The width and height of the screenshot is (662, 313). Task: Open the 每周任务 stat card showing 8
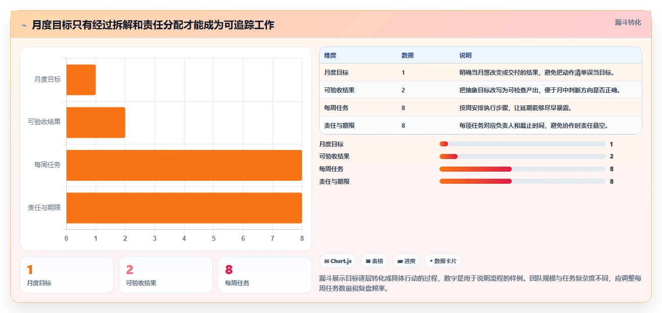(x=265, y=274)
